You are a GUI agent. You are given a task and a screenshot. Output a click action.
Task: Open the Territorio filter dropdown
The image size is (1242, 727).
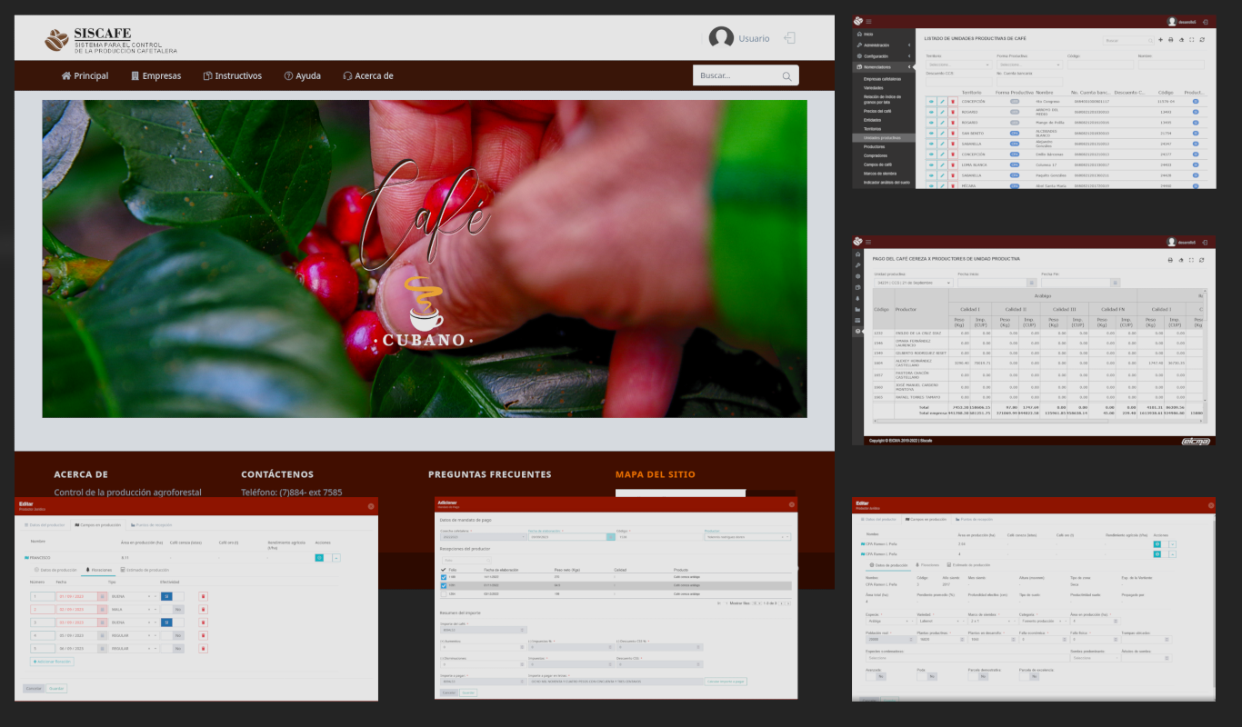(957, 65)
